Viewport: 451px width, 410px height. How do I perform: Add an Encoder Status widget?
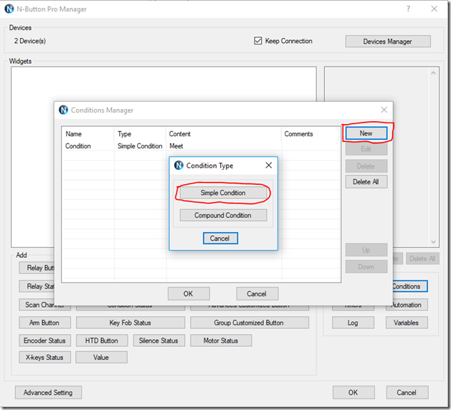[44, 340]
